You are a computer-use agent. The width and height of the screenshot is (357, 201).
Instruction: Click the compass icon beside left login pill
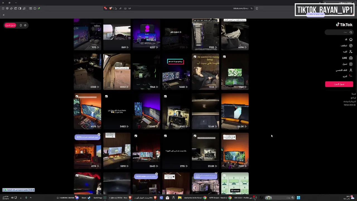(25, 25)
